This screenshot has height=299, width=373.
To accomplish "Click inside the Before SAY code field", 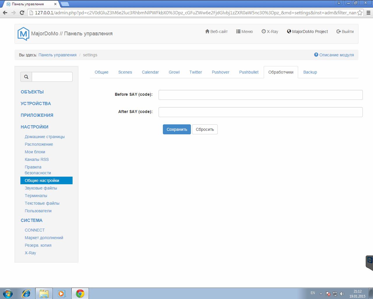I will click(x=260, y=95).
